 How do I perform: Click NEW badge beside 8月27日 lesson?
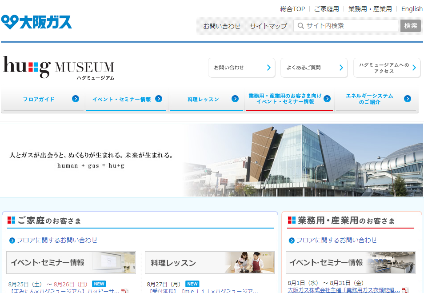[192, 284]
